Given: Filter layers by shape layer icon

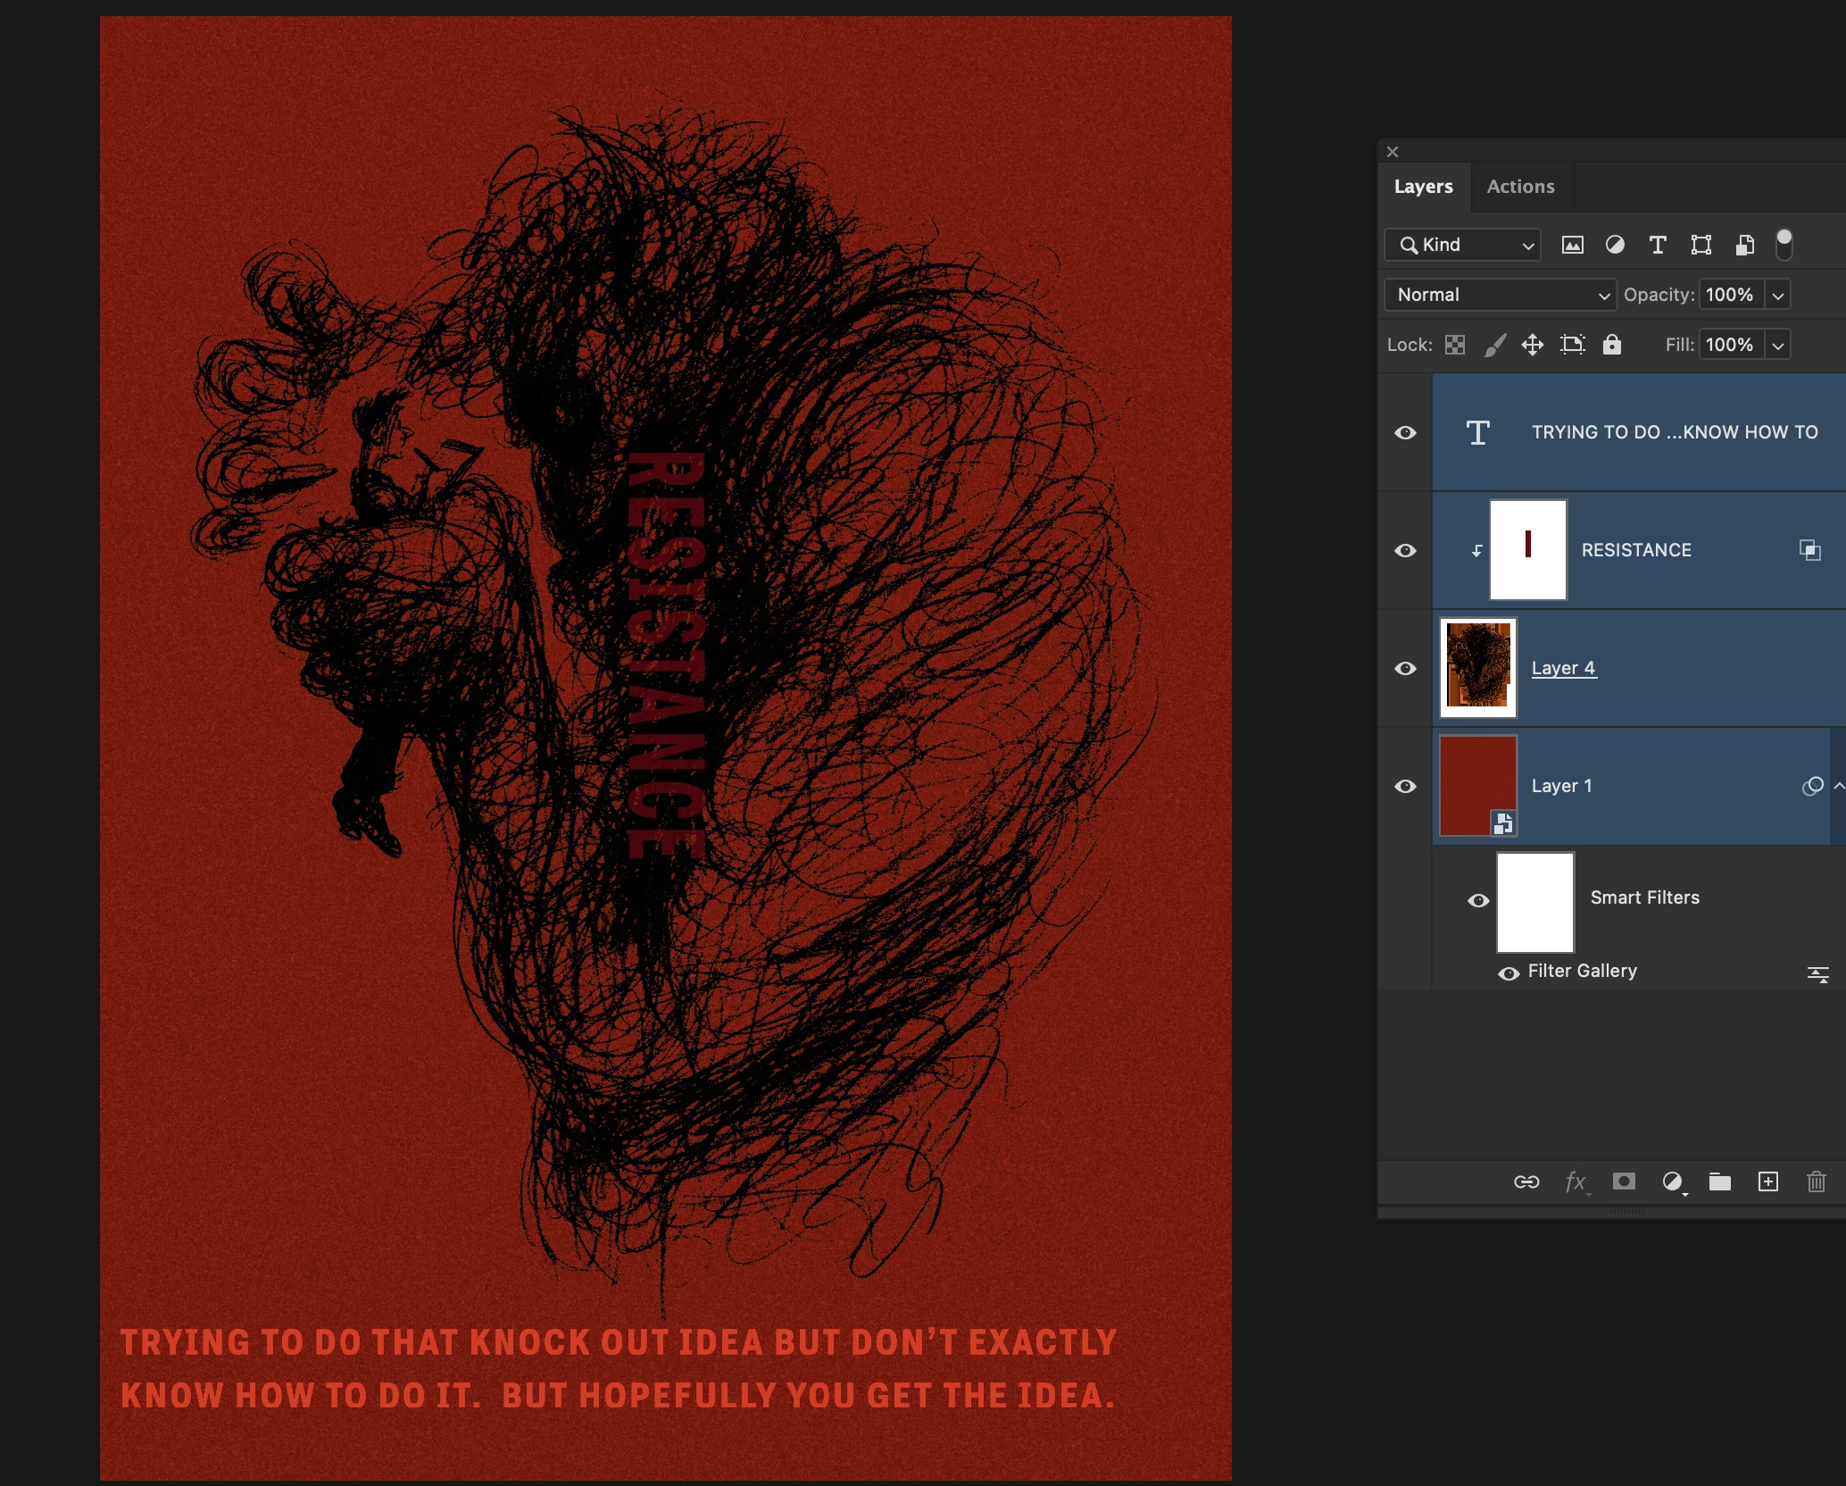Looking at the screenshot, I should [x=1700, y=245].
